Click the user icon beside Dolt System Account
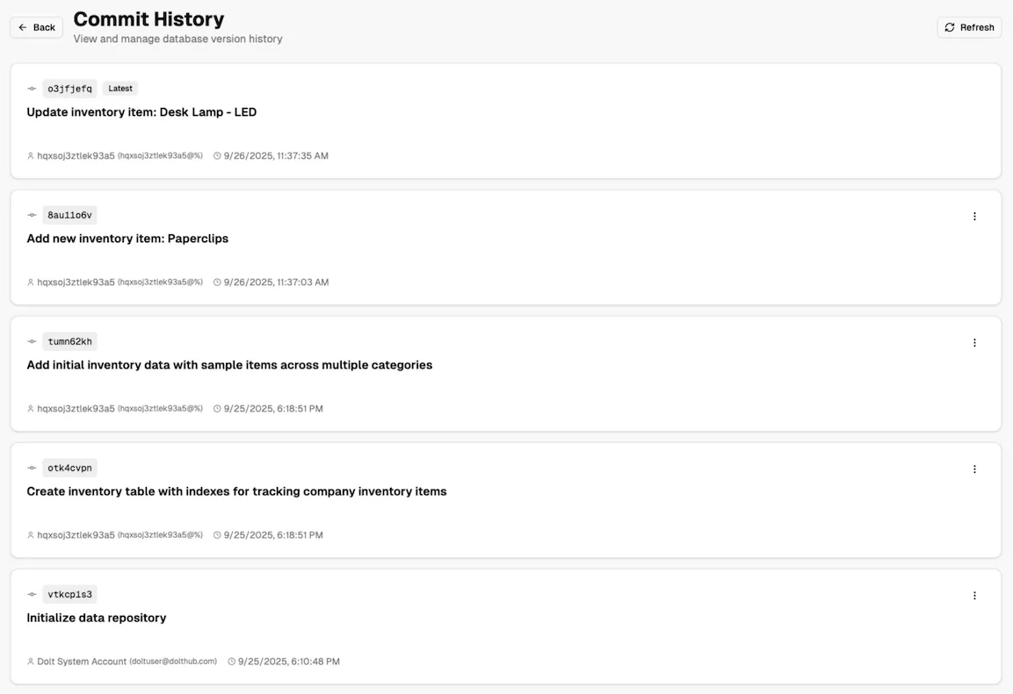Image resolution: width=1013 pixels, height=694 pixels. (x=30, y=661)
